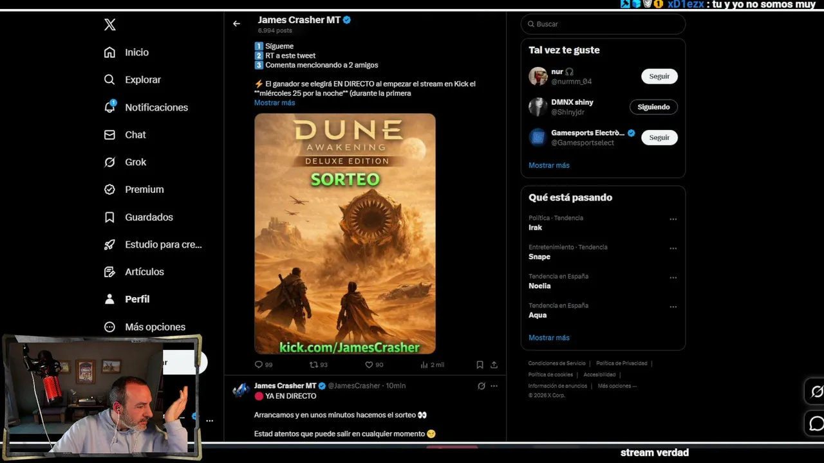
Task: Open more options on YA EN DIRECTO tweet
Action: pos(494,386)
